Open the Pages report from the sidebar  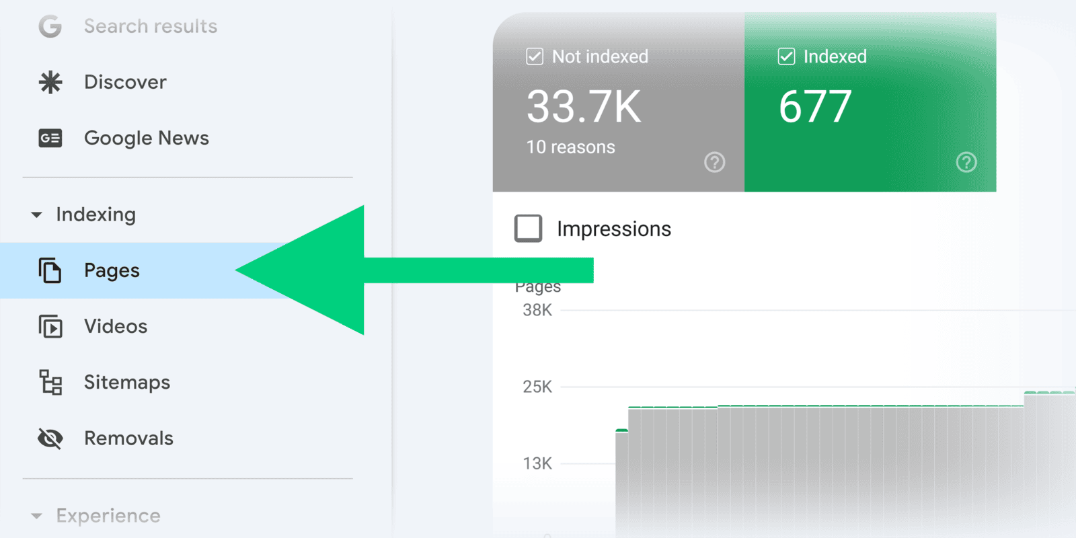tap(112, 270)
